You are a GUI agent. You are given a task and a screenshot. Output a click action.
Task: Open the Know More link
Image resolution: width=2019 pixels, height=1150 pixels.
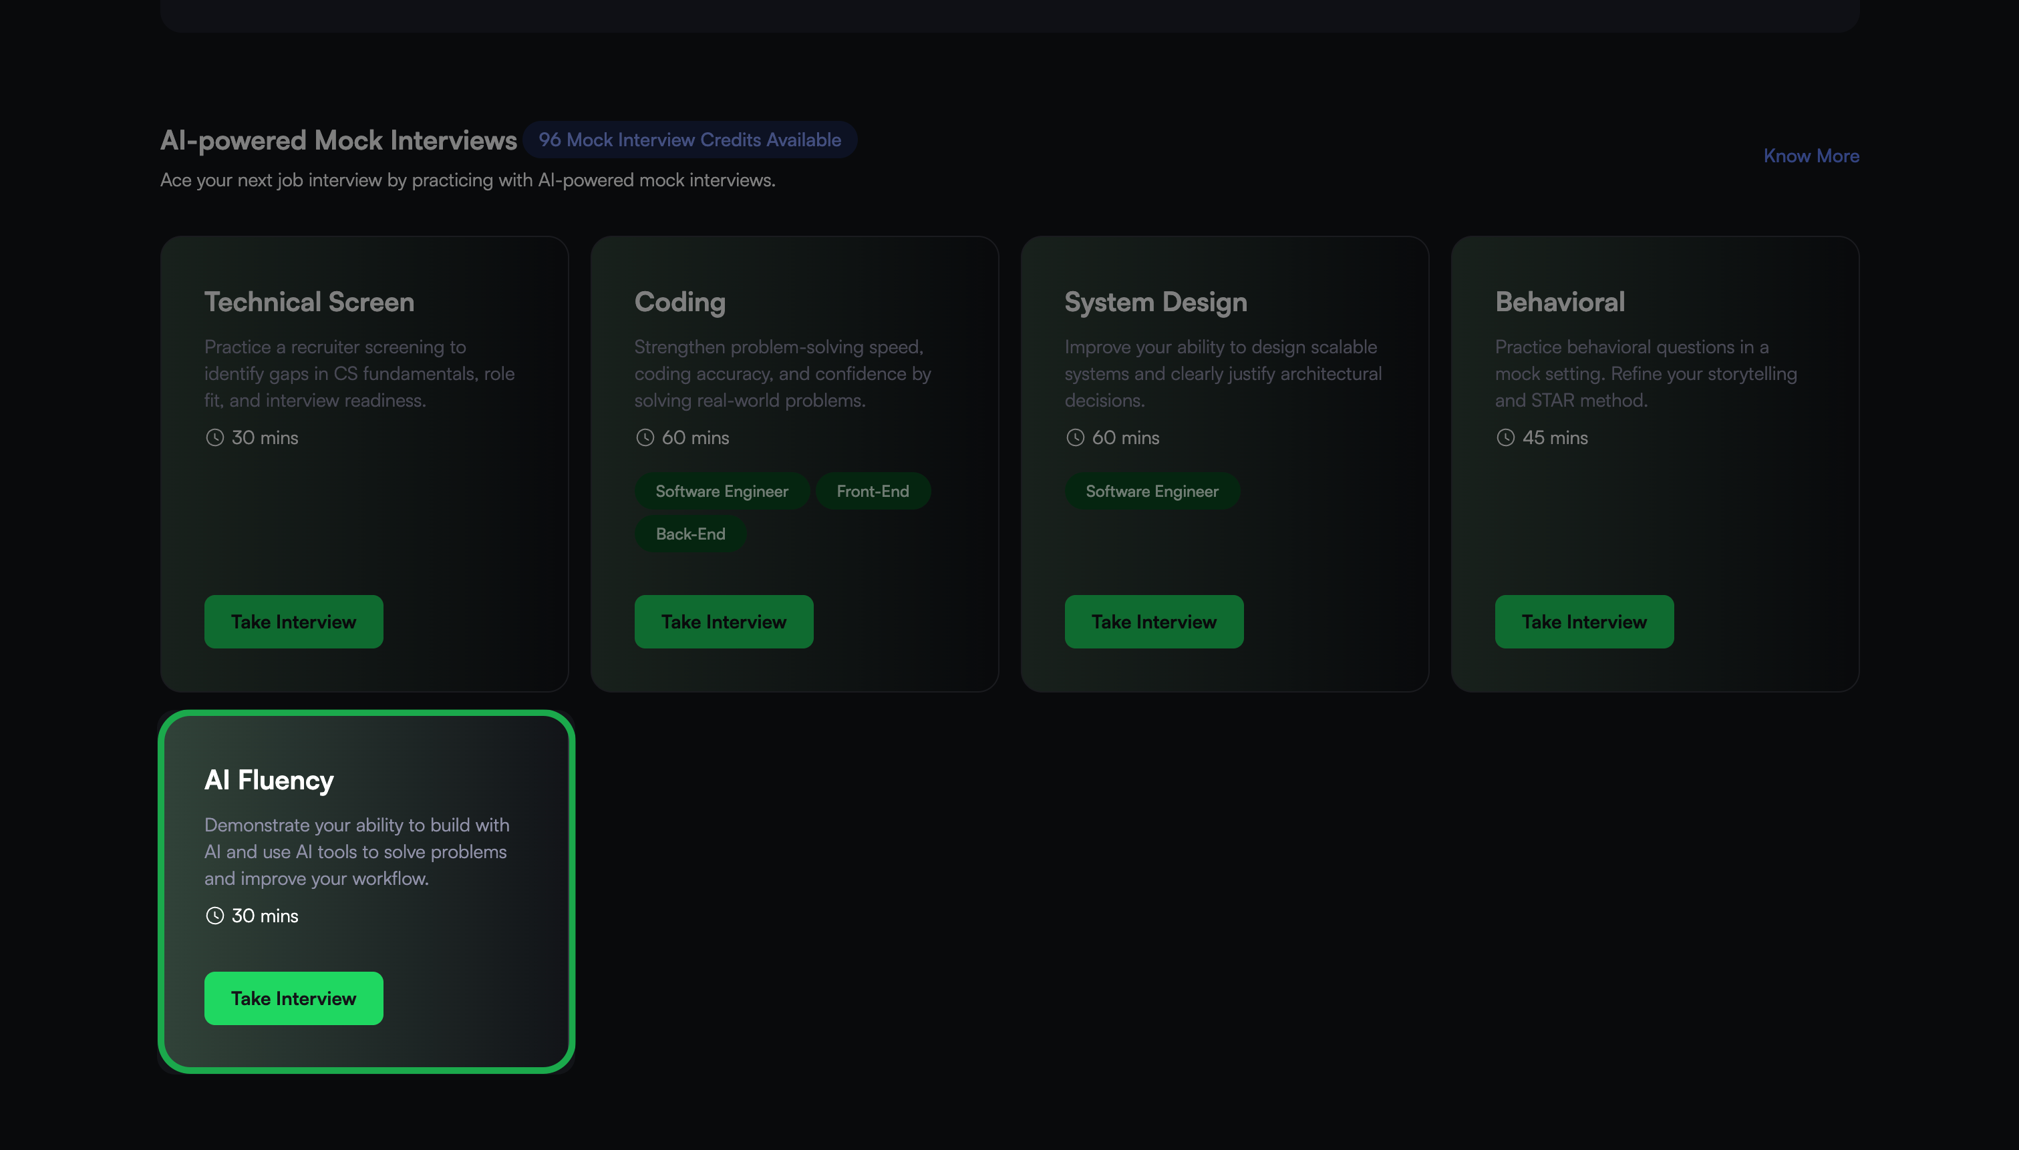(1811, 156)
